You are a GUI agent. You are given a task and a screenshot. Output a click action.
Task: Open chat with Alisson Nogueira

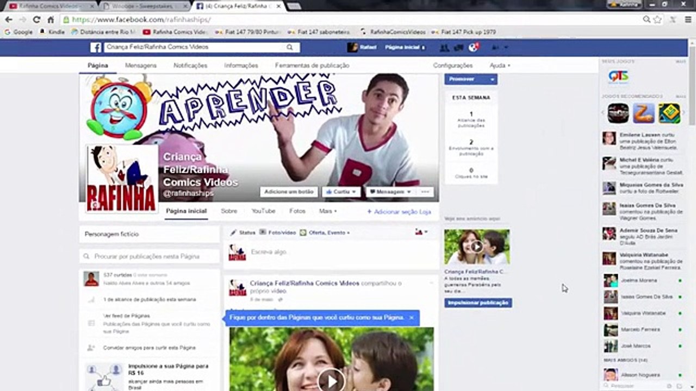[642, 375]
